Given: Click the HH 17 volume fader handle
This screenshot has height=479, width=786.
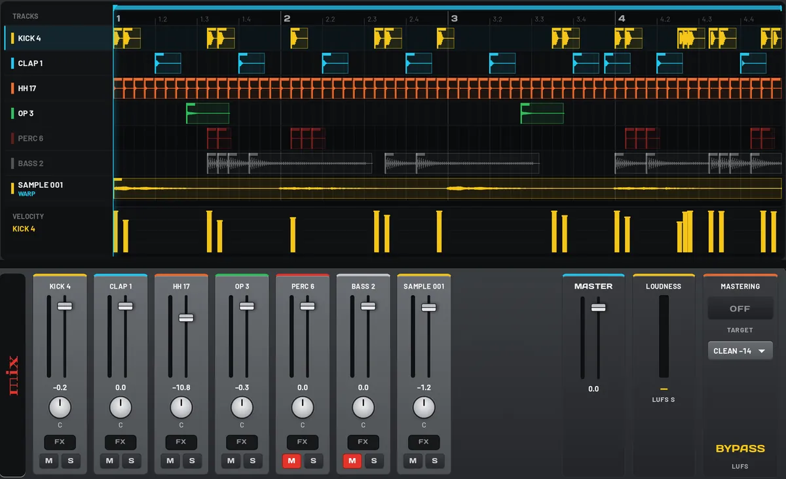Looking at the screenshot, I should [186, 317].
